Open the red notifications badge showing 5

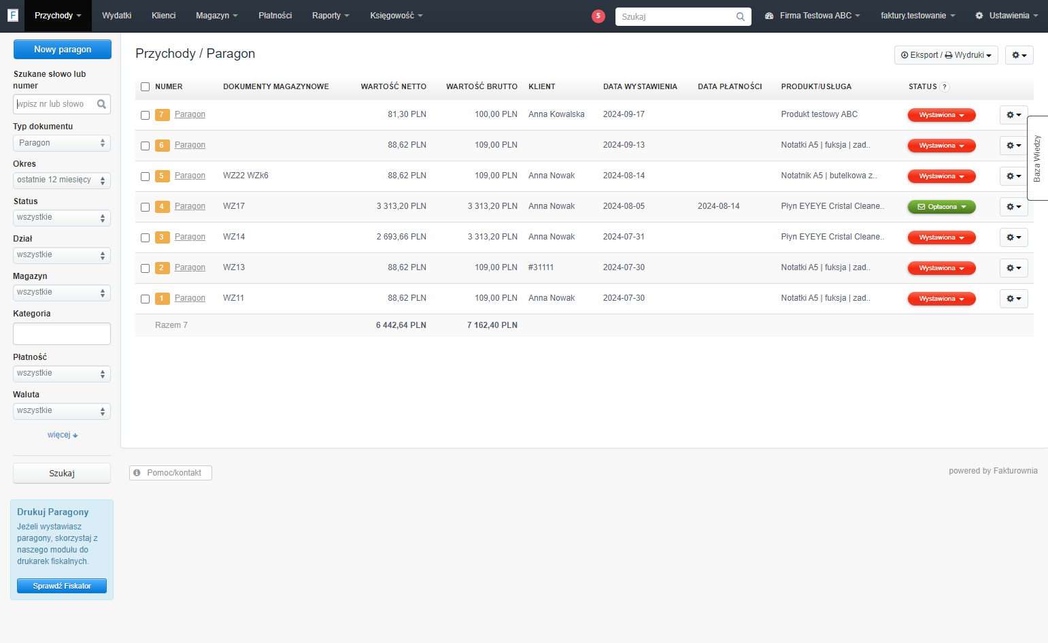(598, 16)
